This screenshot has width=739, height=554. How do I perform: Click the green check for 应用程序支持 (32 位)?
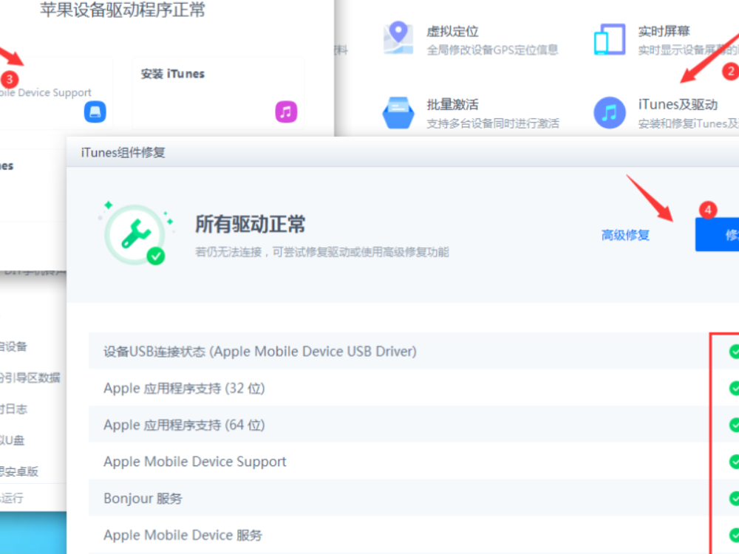point(735,389)
